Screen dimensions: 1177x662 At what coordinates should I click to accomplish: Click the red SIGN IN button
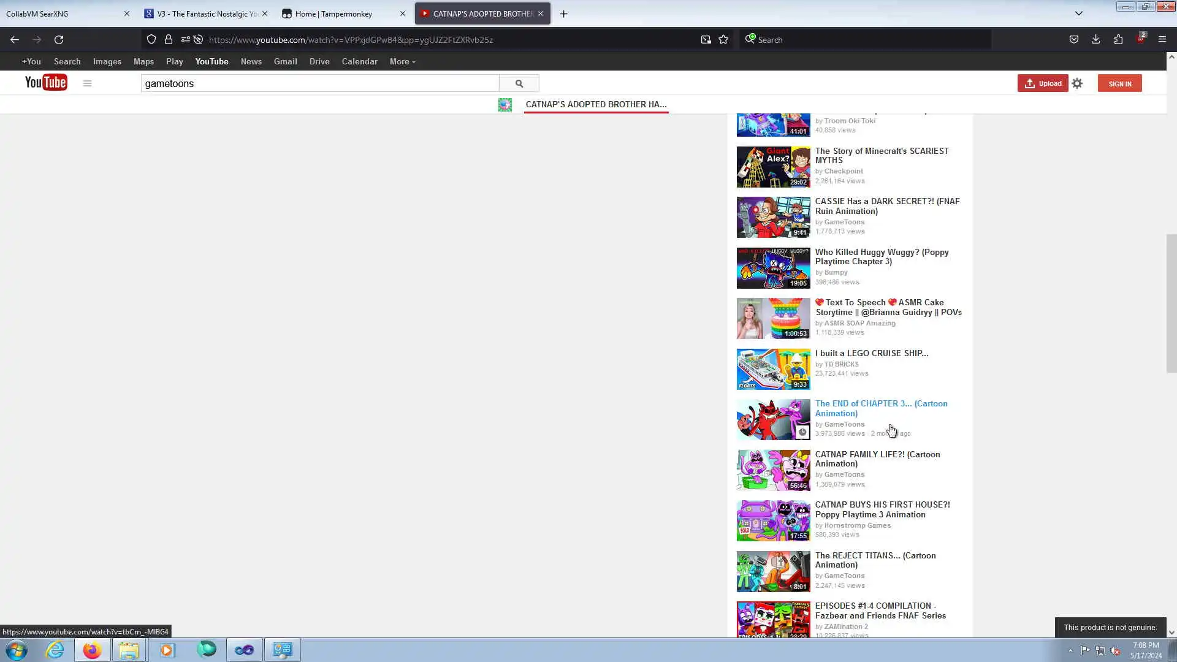click(1119, 83)
